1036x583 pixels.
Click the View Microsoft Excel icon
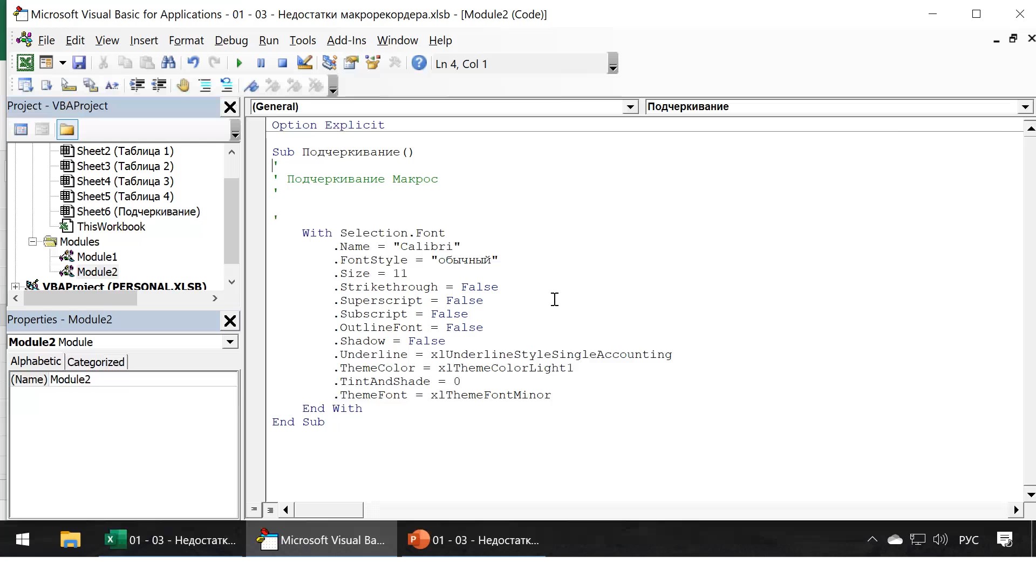coord(25,63)
